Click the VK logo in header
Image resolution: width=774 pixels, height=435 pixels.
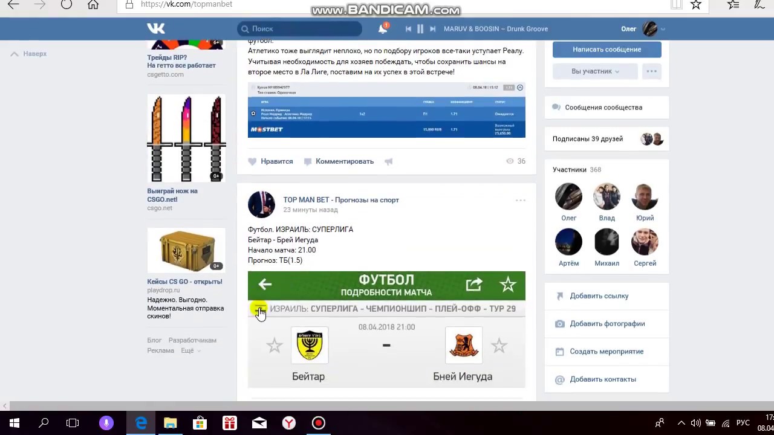point(155,28)
